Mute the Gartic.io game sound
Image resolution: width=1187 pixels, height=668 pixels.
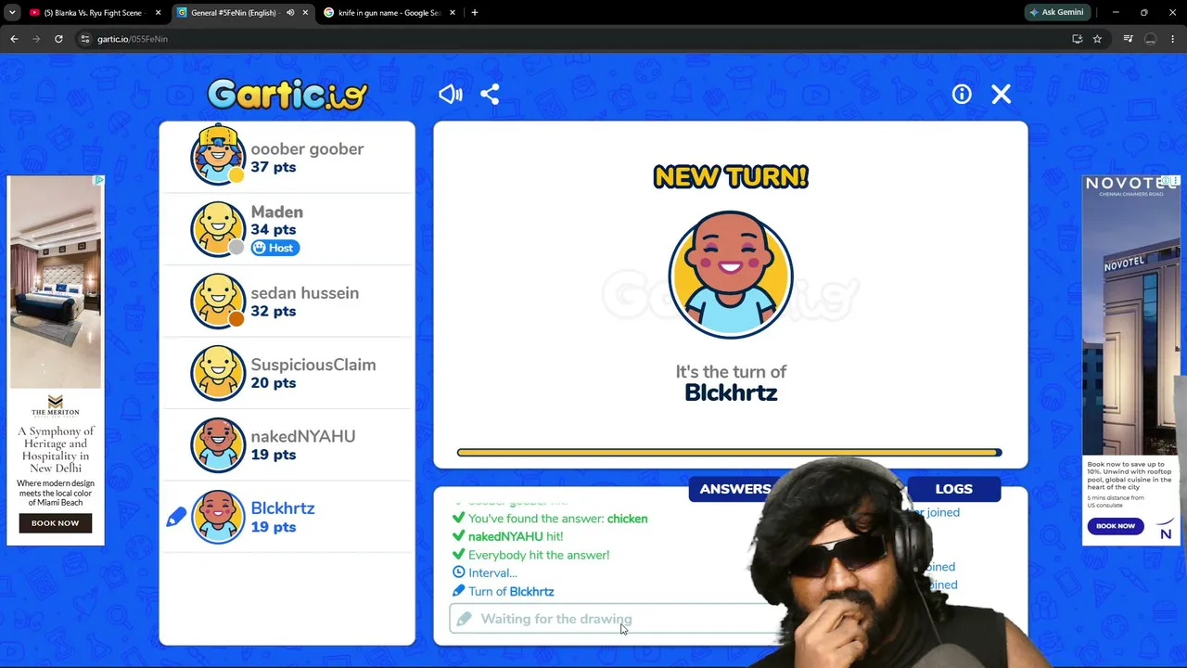451,94
